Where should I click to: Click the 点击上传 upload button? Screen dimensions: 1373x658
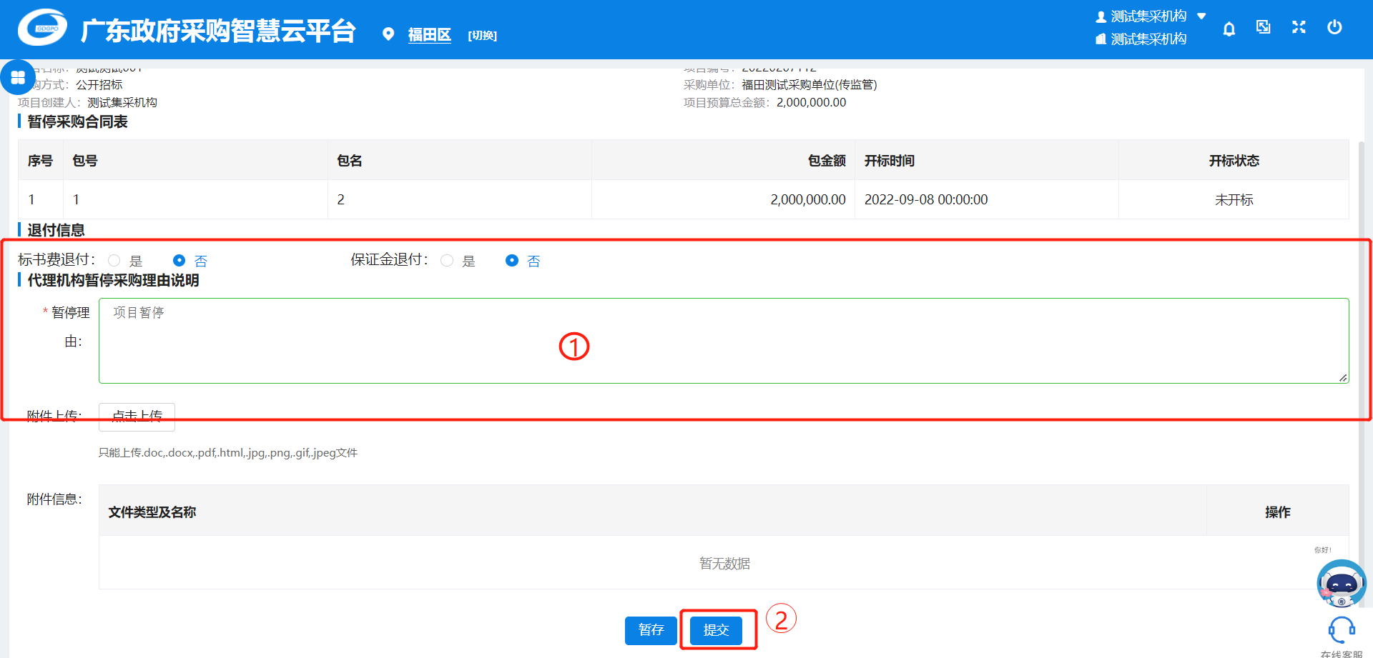pyautogui.click(x=137, y=417)
